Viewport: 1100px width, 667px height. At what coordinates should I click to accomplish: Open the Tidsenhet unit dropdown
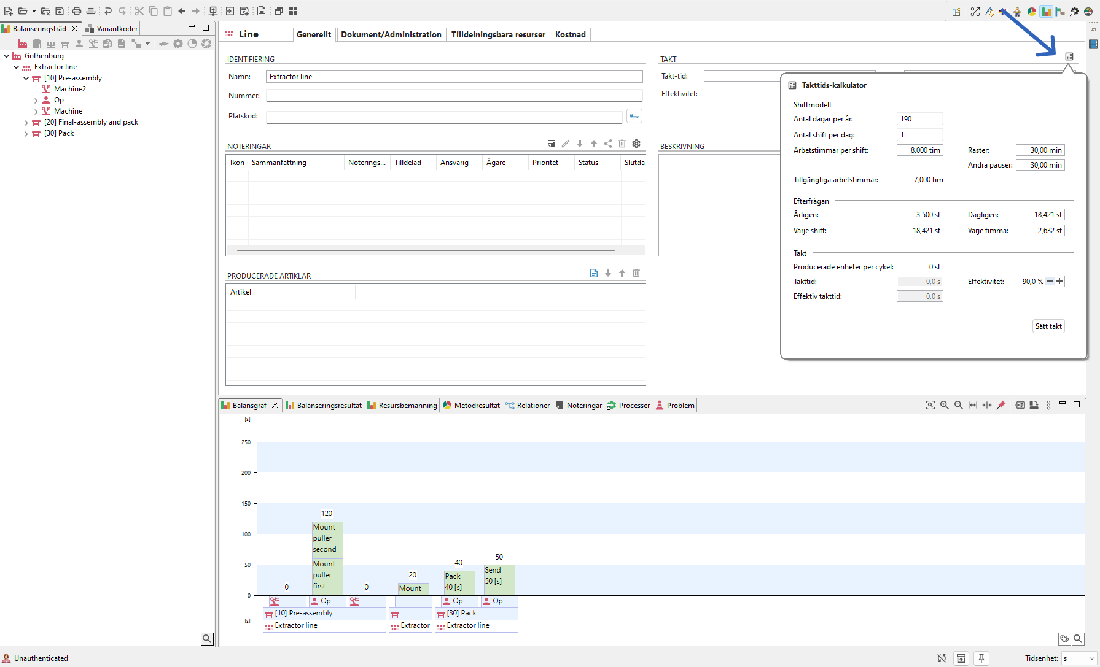point(1079,658)
